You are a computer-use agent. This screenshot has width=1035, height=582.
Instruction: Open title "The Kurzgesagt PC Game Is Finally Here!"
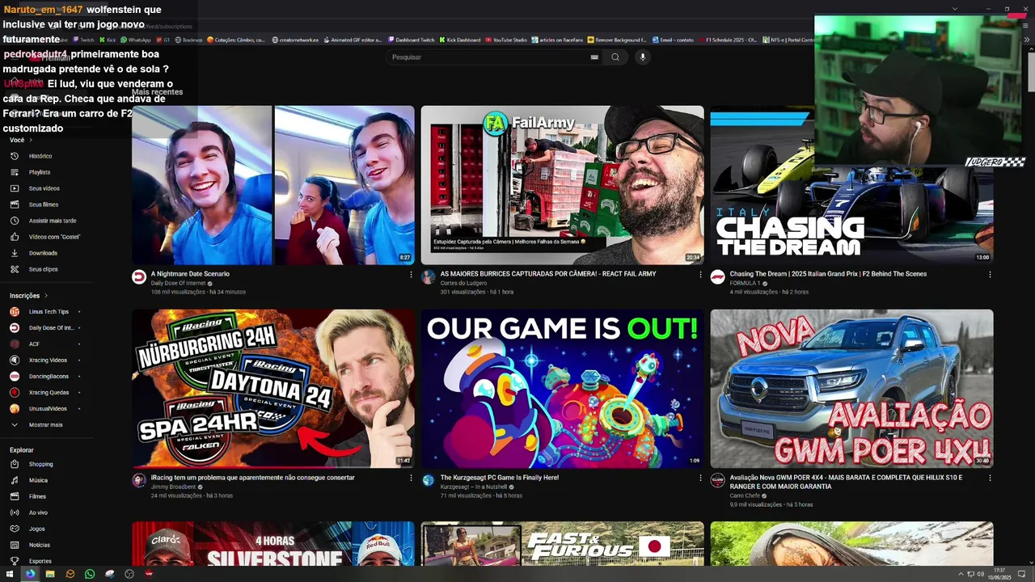click(x=499, y=478)
